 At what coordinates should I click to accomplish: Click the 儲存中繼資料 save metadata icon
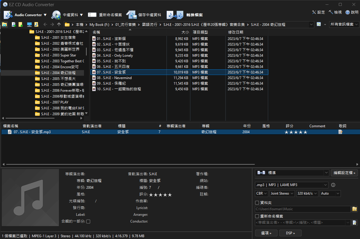tap(131, 15)
